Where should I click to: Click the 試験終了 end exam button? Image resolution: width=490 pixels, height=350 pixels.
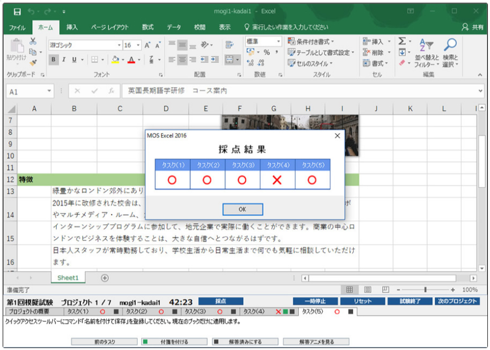click(410, 301)
